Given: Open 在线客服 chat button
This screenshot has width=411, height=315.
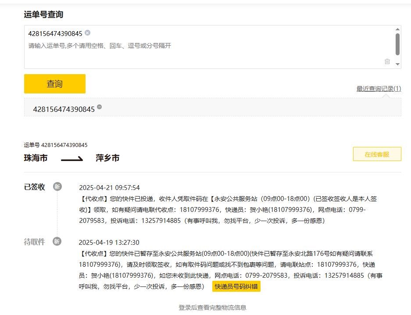Looking at the screenshot, I should (377, 154).
